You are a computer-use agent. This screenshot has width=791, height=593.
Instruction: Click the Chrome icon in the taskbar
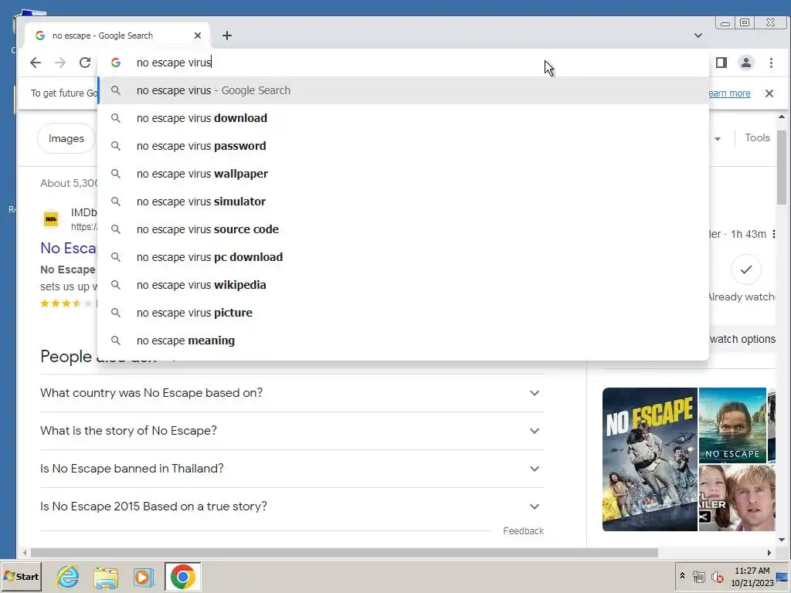182,577
